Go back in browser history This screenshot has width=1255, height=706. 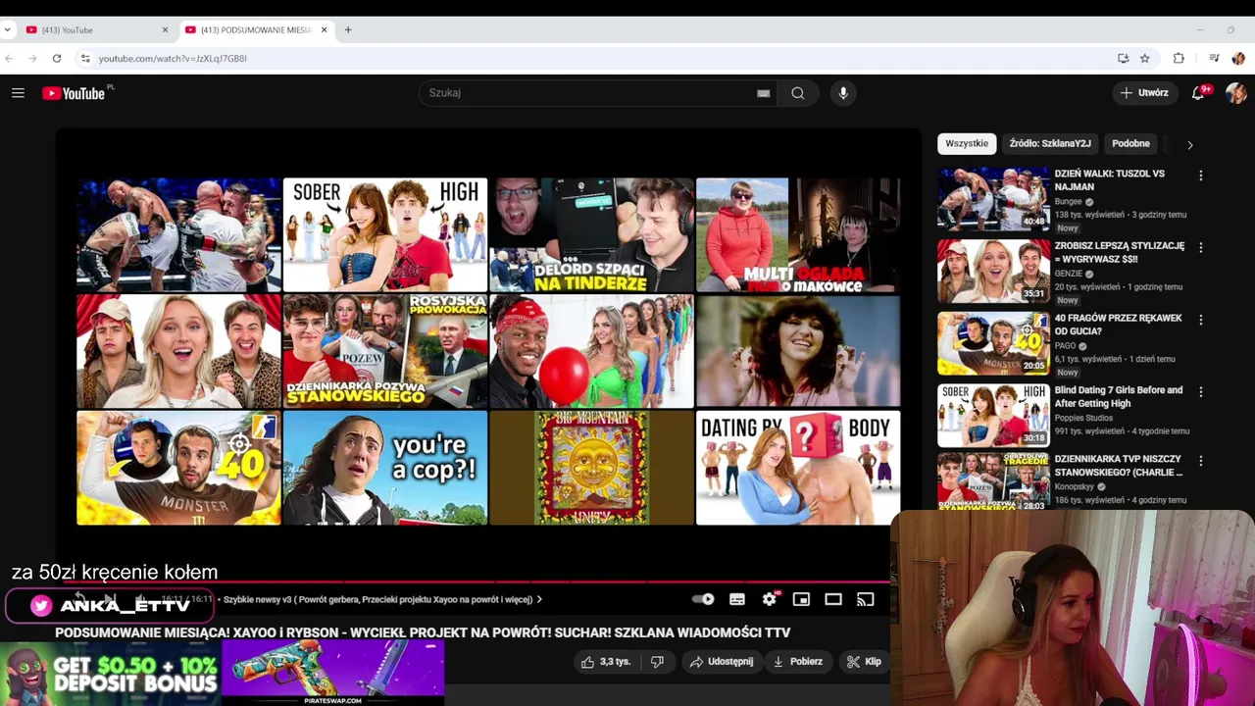point(9,58)
